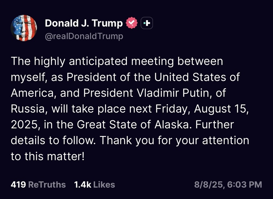This screenshot has height=199, width=273.
Task: Click the post's opening line 'The highly anticipated meeting'
Action: (92, 62)
